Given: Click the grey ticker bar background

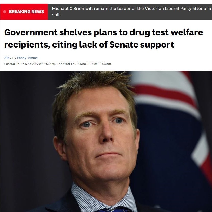Looking at the screenshot, I should click(x=130, y=12).
